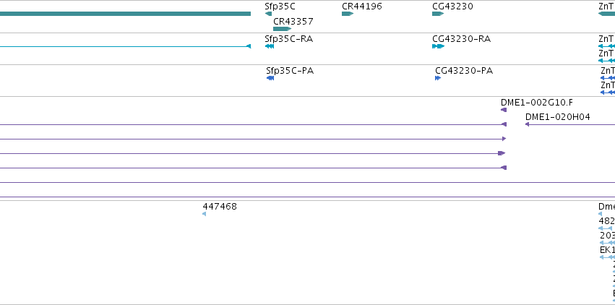Click the DME1-020H04 label
Screen dimensions: 615x305
(557, 117)
